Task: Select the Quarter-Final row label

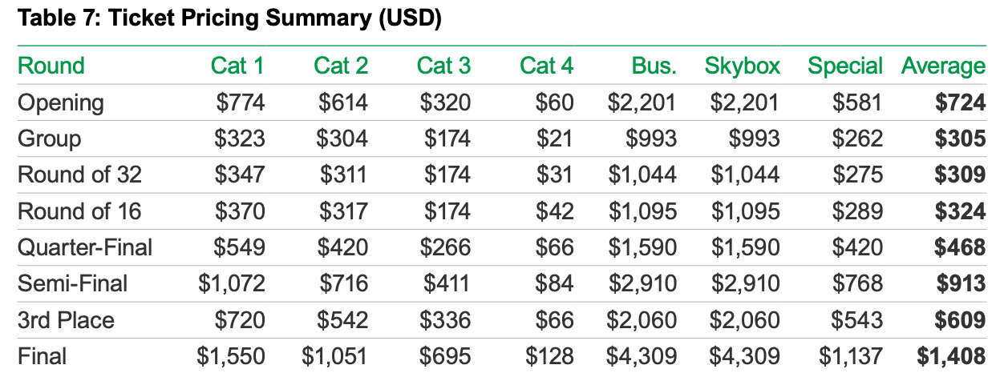Action: (x=85, y=247)
